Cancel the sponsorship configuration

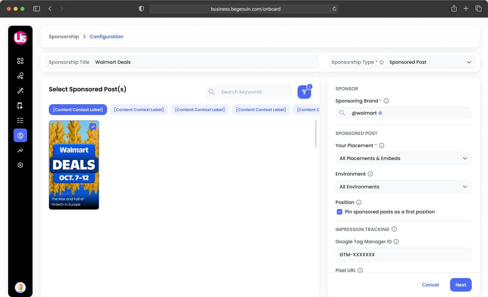coord(430,285)
